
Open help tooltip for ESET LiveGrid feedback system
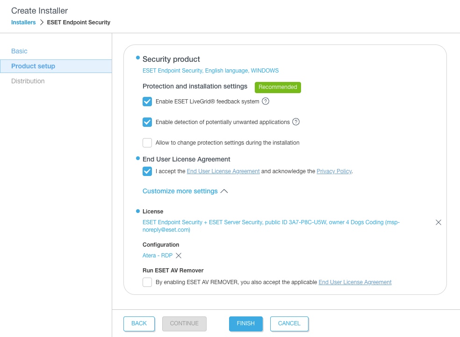(266, 102)
